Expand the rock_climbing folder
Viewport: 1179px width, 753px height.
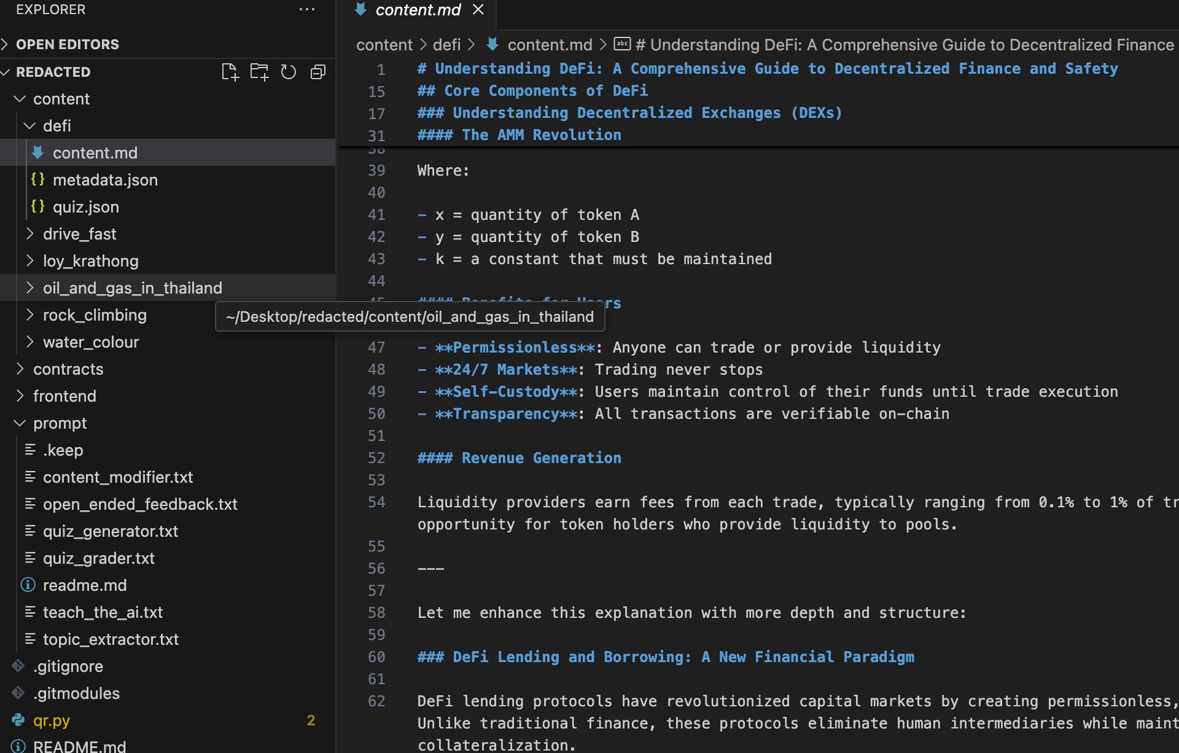[x=29, y=314]
